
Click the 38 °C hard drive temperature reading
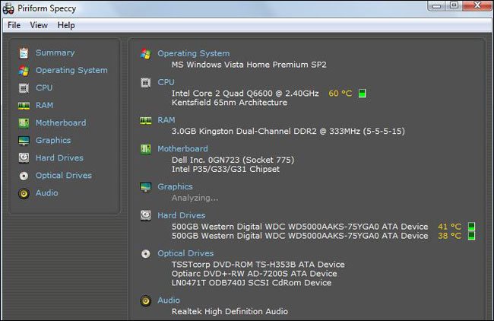pos(449,236)
